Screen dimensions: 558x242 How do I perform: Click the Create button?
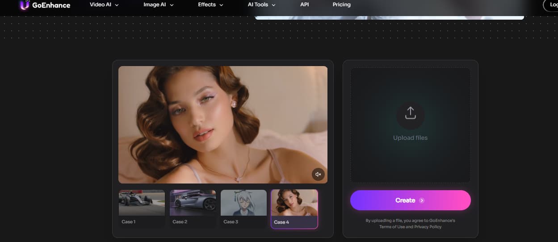pos(410,200)
